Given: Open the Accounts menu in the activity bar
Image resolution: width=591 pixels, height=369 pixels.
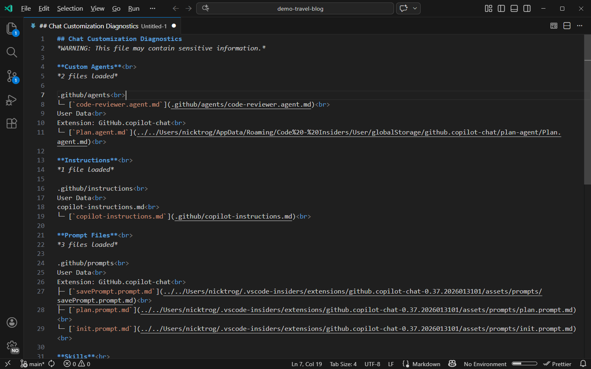Looking at the screenshot, I should click(x=11, y=323).
